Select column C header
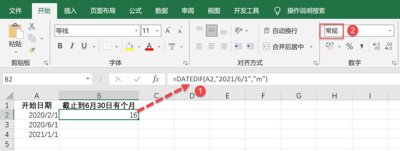400x151 pixels. [x=156, y=95]
